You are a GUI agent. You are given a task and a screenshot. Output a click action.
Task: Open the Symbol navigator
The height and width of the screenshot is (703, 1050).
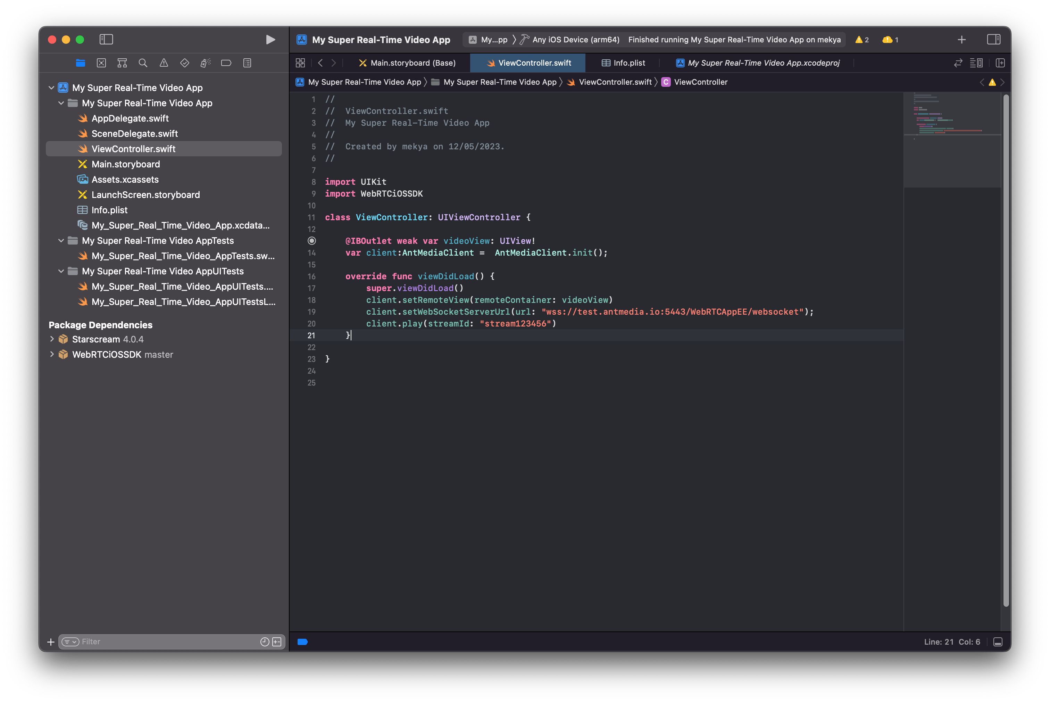point(122,63)
